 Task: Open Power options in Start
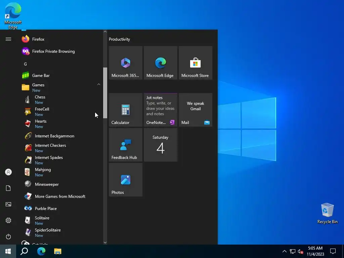[x=8, y=236]
